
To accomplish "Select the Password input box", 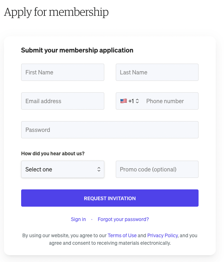I will pyautogui.click(x=110, y=130).
